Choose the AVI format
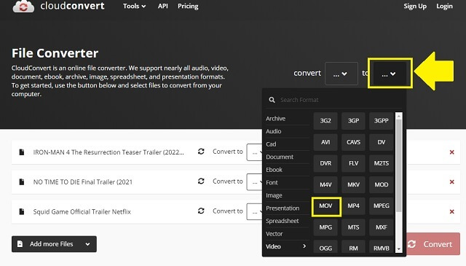The height and width of the screenshot is (266, 466). point(325,142)
